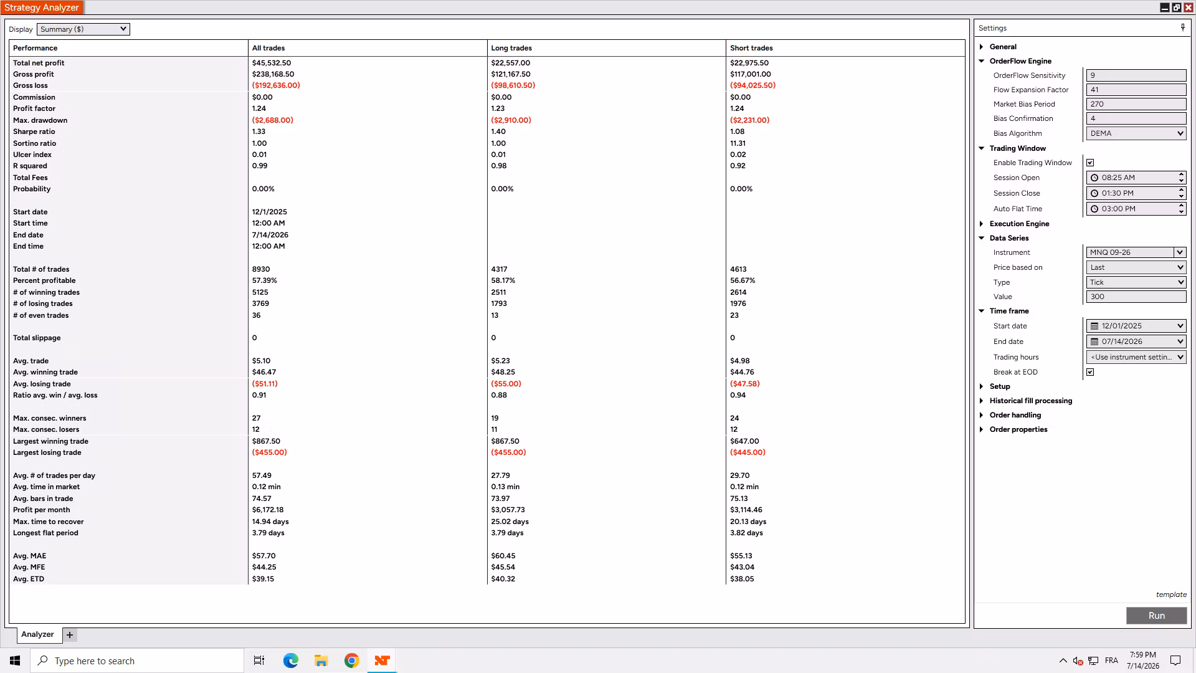Uncheck Enable Trading Window checkbox
Viewport: 1196px width, 673px height.
pyautogui.click(x=1090, y=163)
